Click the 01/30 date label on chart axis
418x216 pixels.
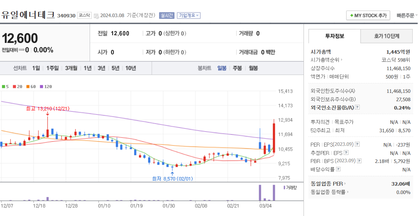point(169,206)
